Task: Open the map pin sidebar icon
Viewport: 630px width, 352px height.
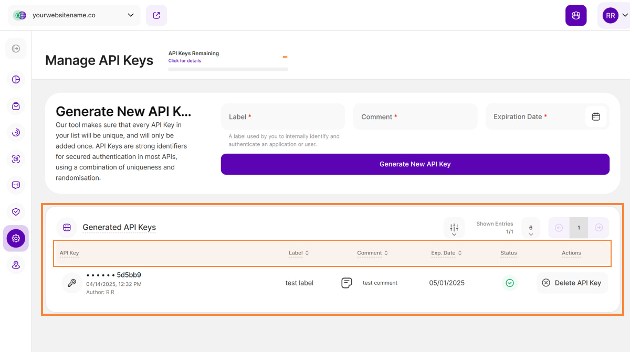Action: point(16,265)
